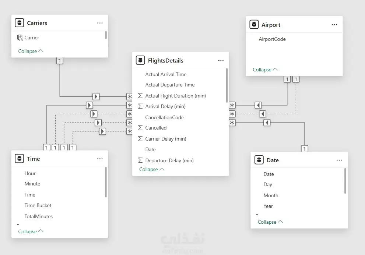The image size is (365, 255).
Task: Select the Actual Flight Duration (min) field
Action: point(176,96)
